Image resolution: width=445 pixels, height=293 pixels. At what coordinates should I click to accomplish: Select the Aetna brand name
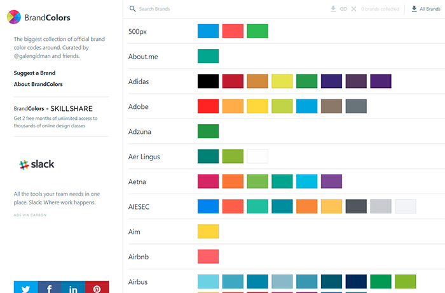137,182
